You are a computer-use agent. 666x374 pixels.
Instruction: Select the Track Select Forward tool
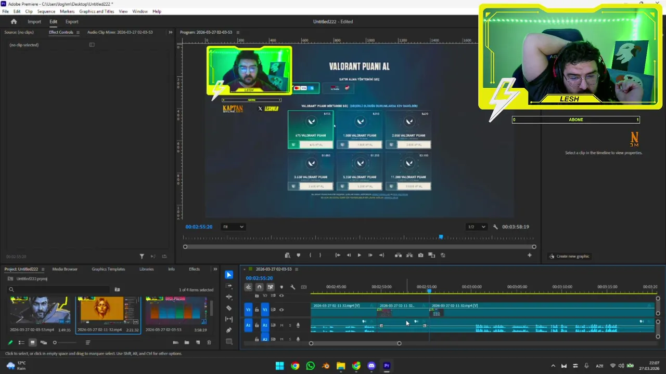tap(229, 286)
